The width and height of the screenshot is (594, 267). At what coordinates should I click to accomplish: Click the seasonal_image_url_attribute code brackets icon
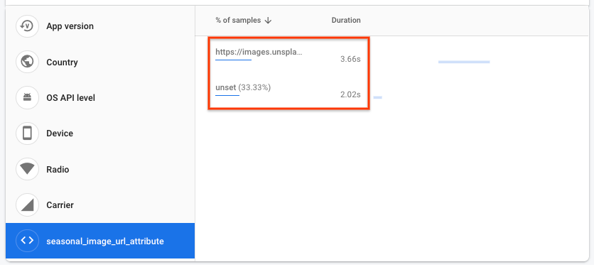point(27,241)
